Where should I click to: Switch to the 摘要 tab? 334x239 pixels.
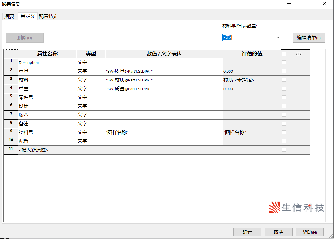9,17
